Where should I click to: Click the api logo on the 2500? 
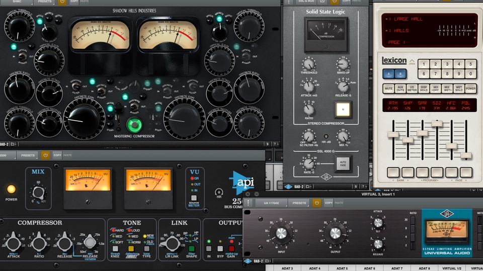click(x=243, y=183)
